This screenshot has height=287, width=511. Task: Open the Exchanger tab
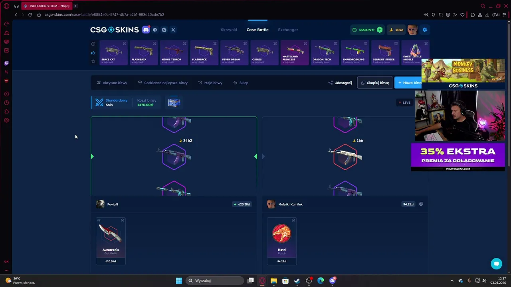click(x=288, y=29)
